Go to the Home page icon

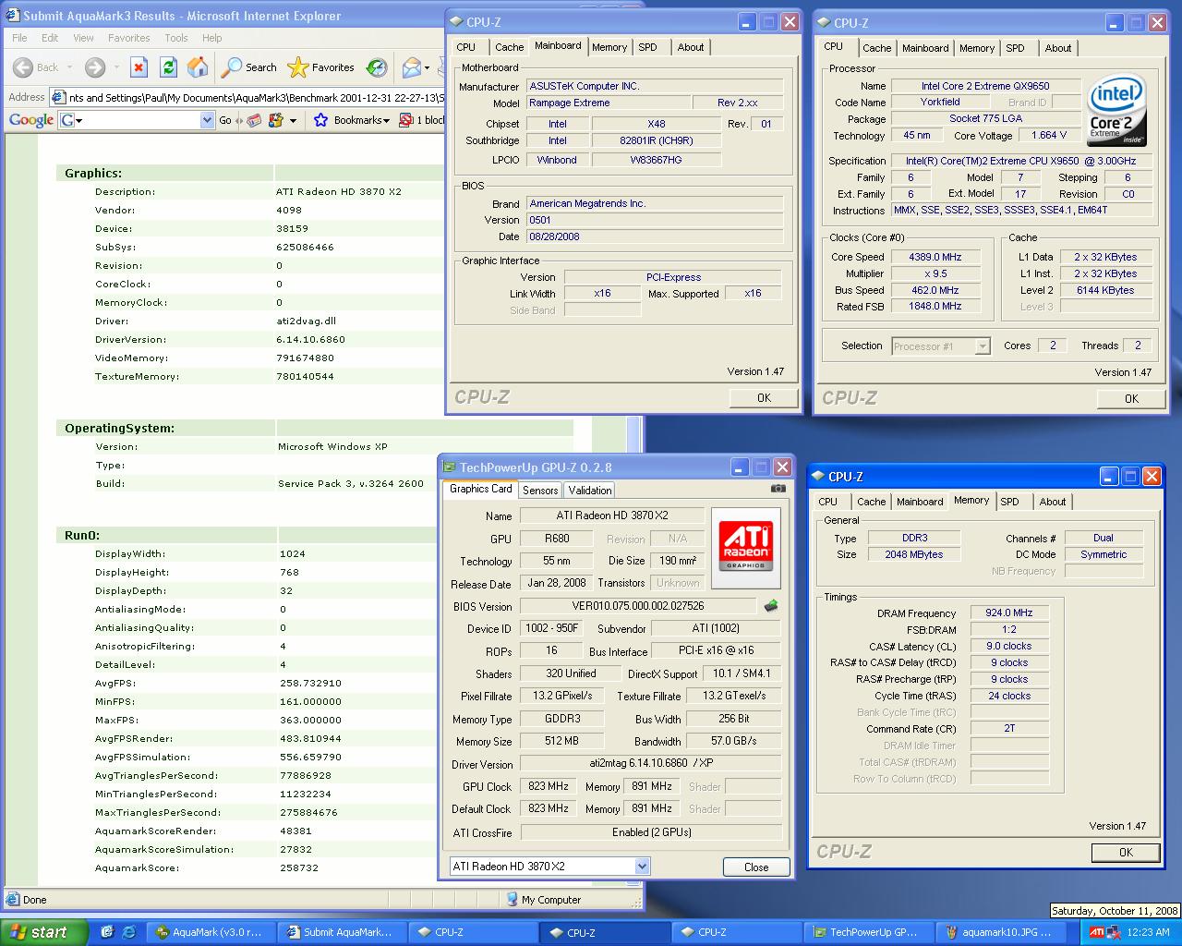[198, 67]
